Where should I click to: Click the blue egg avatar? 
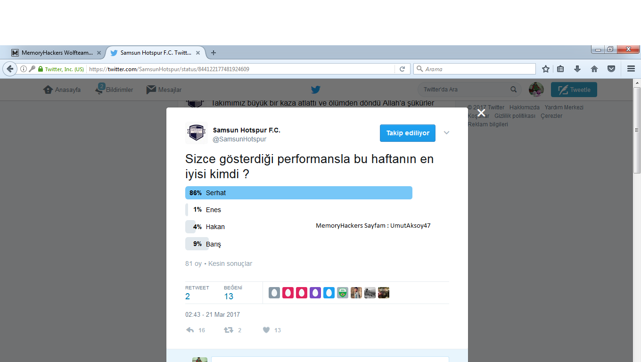[x=329, y=293]
